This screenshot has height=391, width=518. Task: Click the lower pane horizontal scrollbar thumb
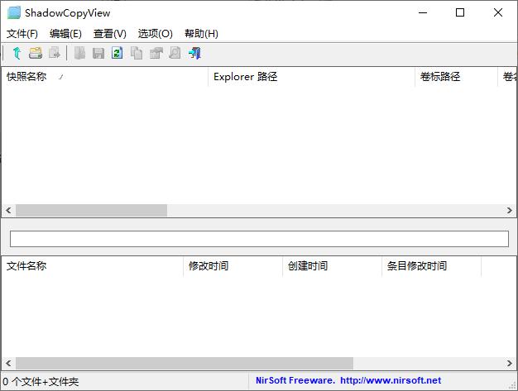184,364
